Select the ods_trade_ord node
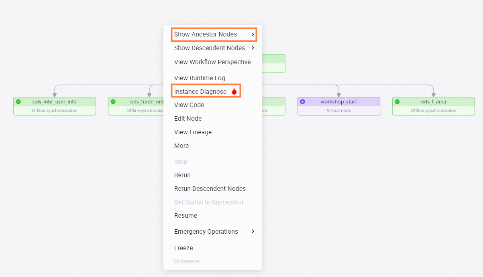 [x=136, y=106]
